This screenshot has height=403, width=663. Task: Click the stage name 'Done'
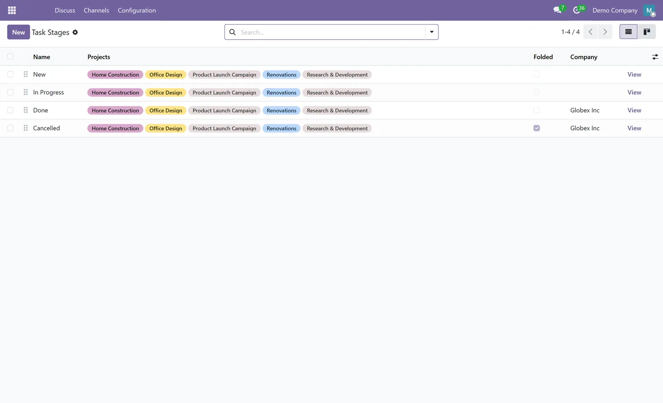click(40, 110)
